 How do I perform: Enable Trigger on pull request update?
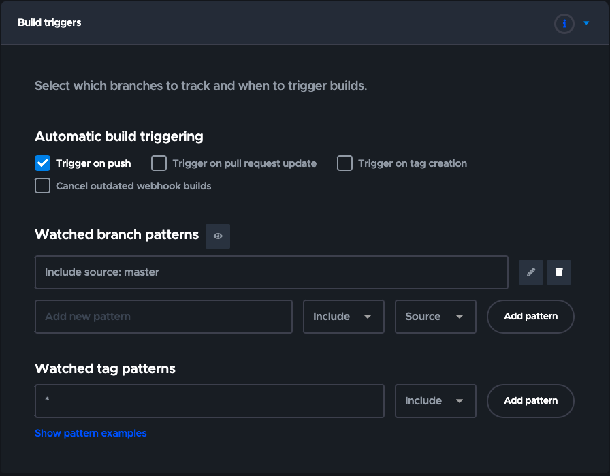point(159,163)
